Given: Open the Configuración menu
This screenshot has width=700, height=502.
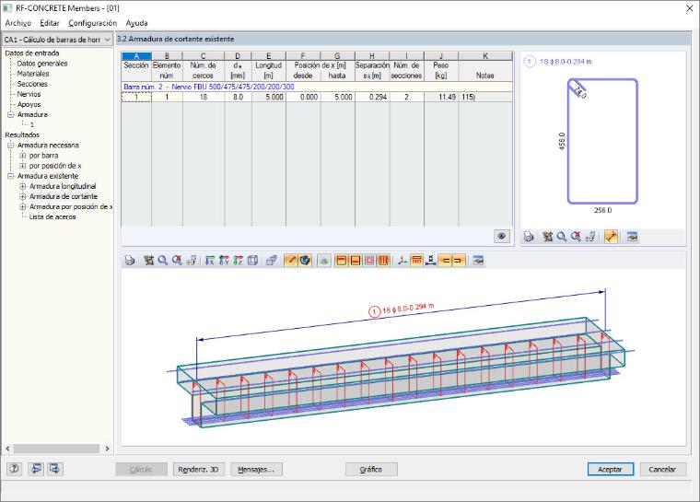Looking at the screenshot, I should 92,23.
